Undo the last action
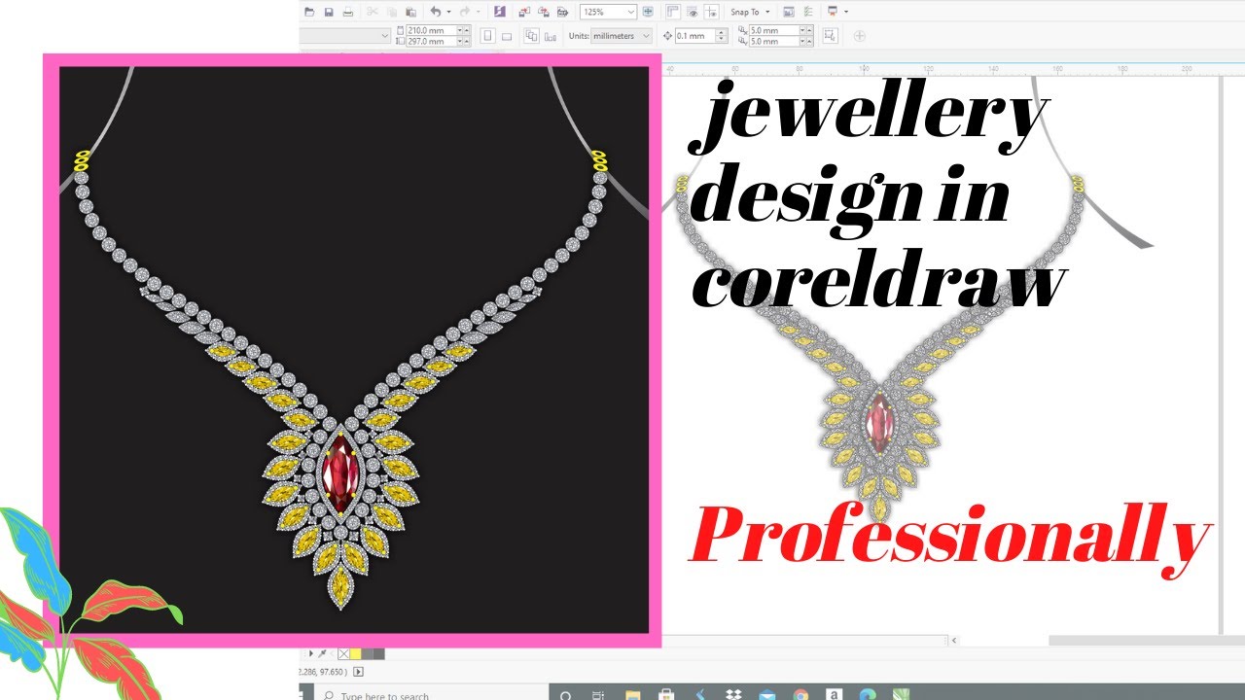Screen dimensions: 1245x700 (x=436, y=12)
